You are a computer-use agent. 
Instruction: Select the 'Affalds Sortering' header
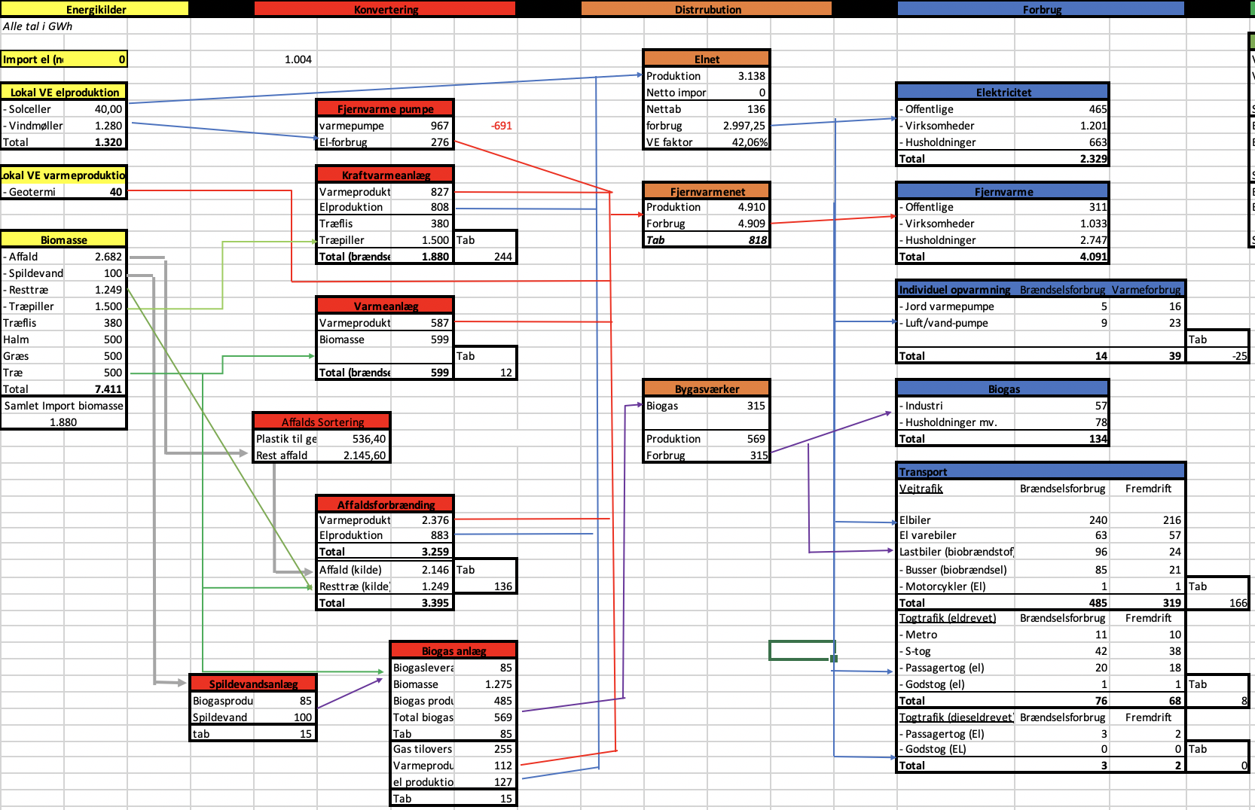[322, 422]
